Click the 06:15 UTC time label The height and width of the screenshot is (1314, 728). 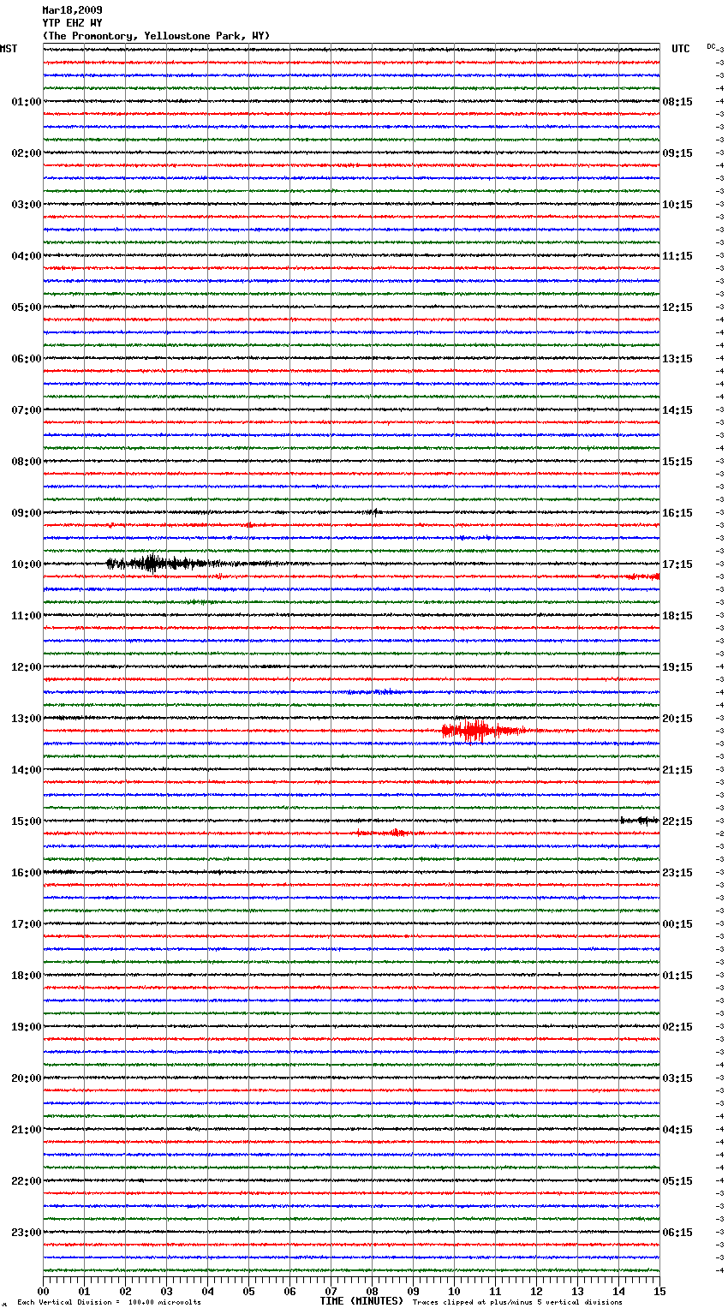(677, 1233)
